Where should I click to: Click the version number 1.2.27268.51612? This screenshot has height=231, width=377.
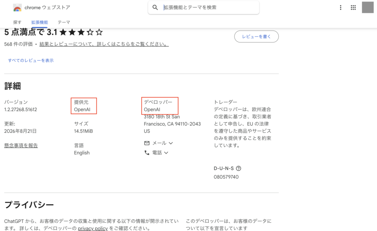(21, 109)
